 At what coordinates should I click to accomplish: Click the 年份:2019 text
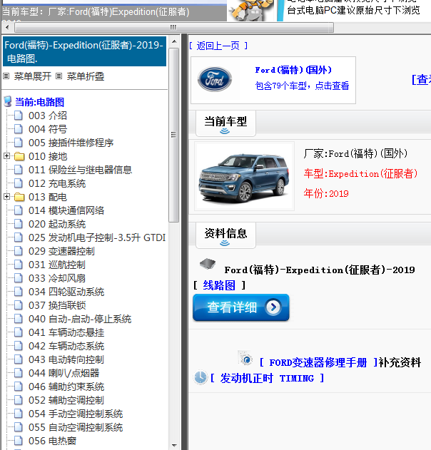point(326,194)
